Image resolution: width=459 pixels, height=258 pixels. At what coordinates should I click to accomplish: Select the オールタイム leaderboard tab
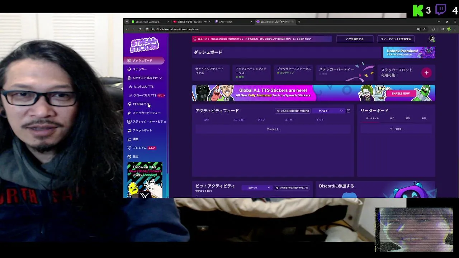coord(372,118)
